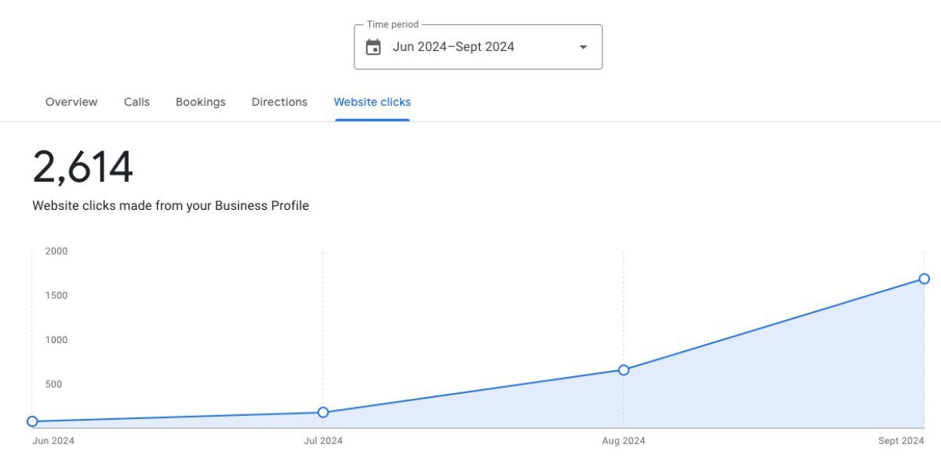Select the June 2024 data point on the chart
Screen dimensions: 941x470
point(32,421)
